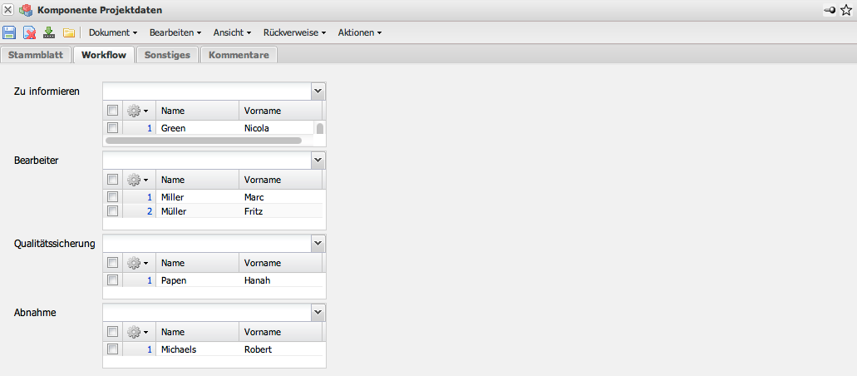Image resolution: width=857 pixels, height=376 pixels.
Task: Open the Qualitätssicherung combo box arrow
Action: [x=318, y=243]
